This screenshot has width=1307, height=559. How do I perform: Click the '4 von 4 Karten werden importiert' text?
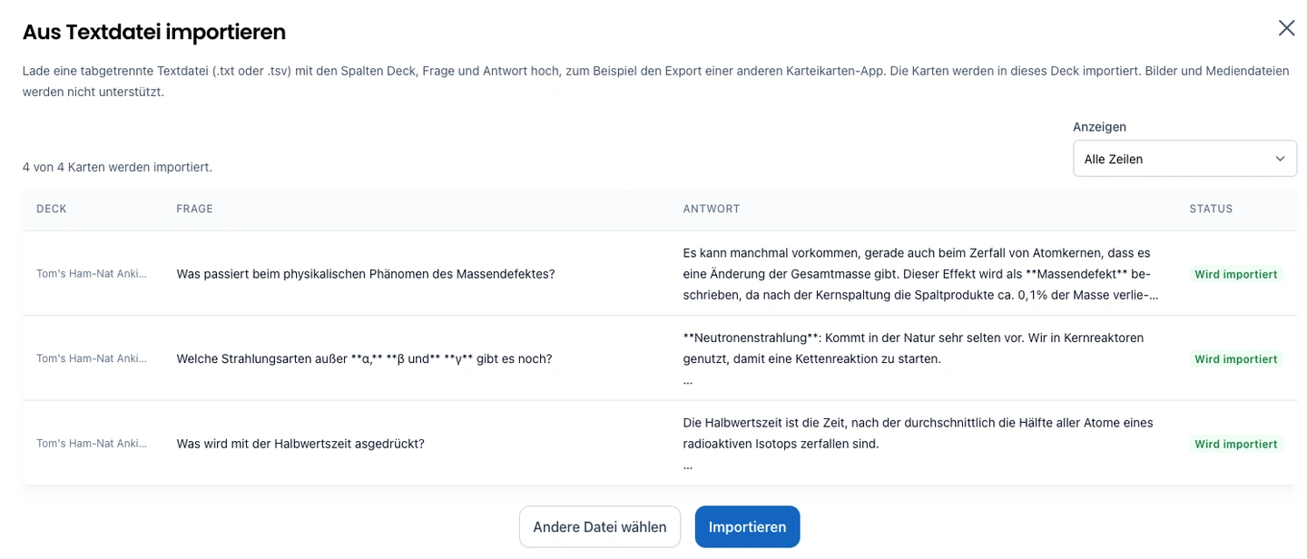117,167
